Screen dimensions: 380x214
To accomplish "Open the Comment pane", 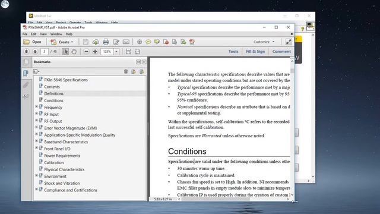I will point(281,52).
